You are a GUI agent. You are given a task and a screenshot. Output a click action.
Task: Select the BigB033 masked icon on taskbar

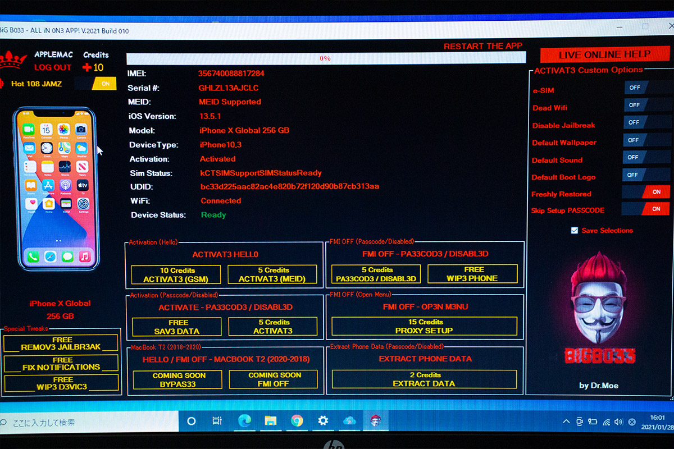pos(375,420)
